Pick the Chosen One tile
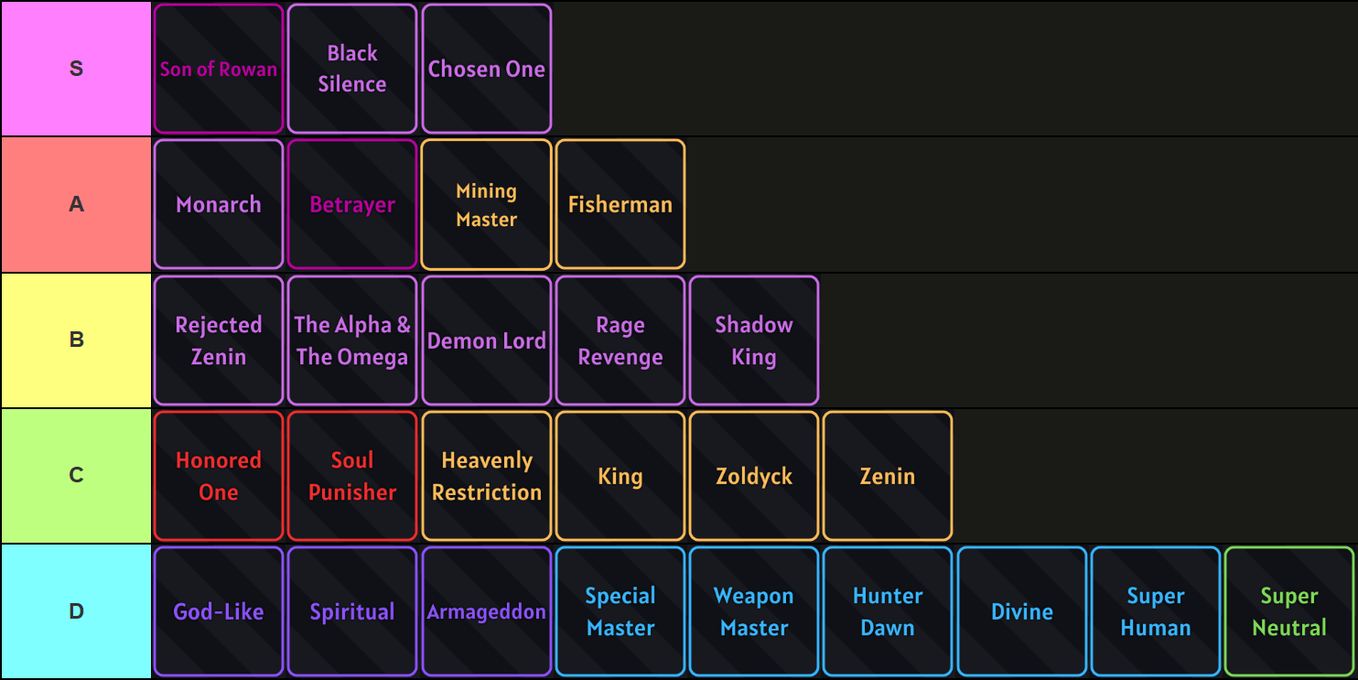 [x=487, y=69]
